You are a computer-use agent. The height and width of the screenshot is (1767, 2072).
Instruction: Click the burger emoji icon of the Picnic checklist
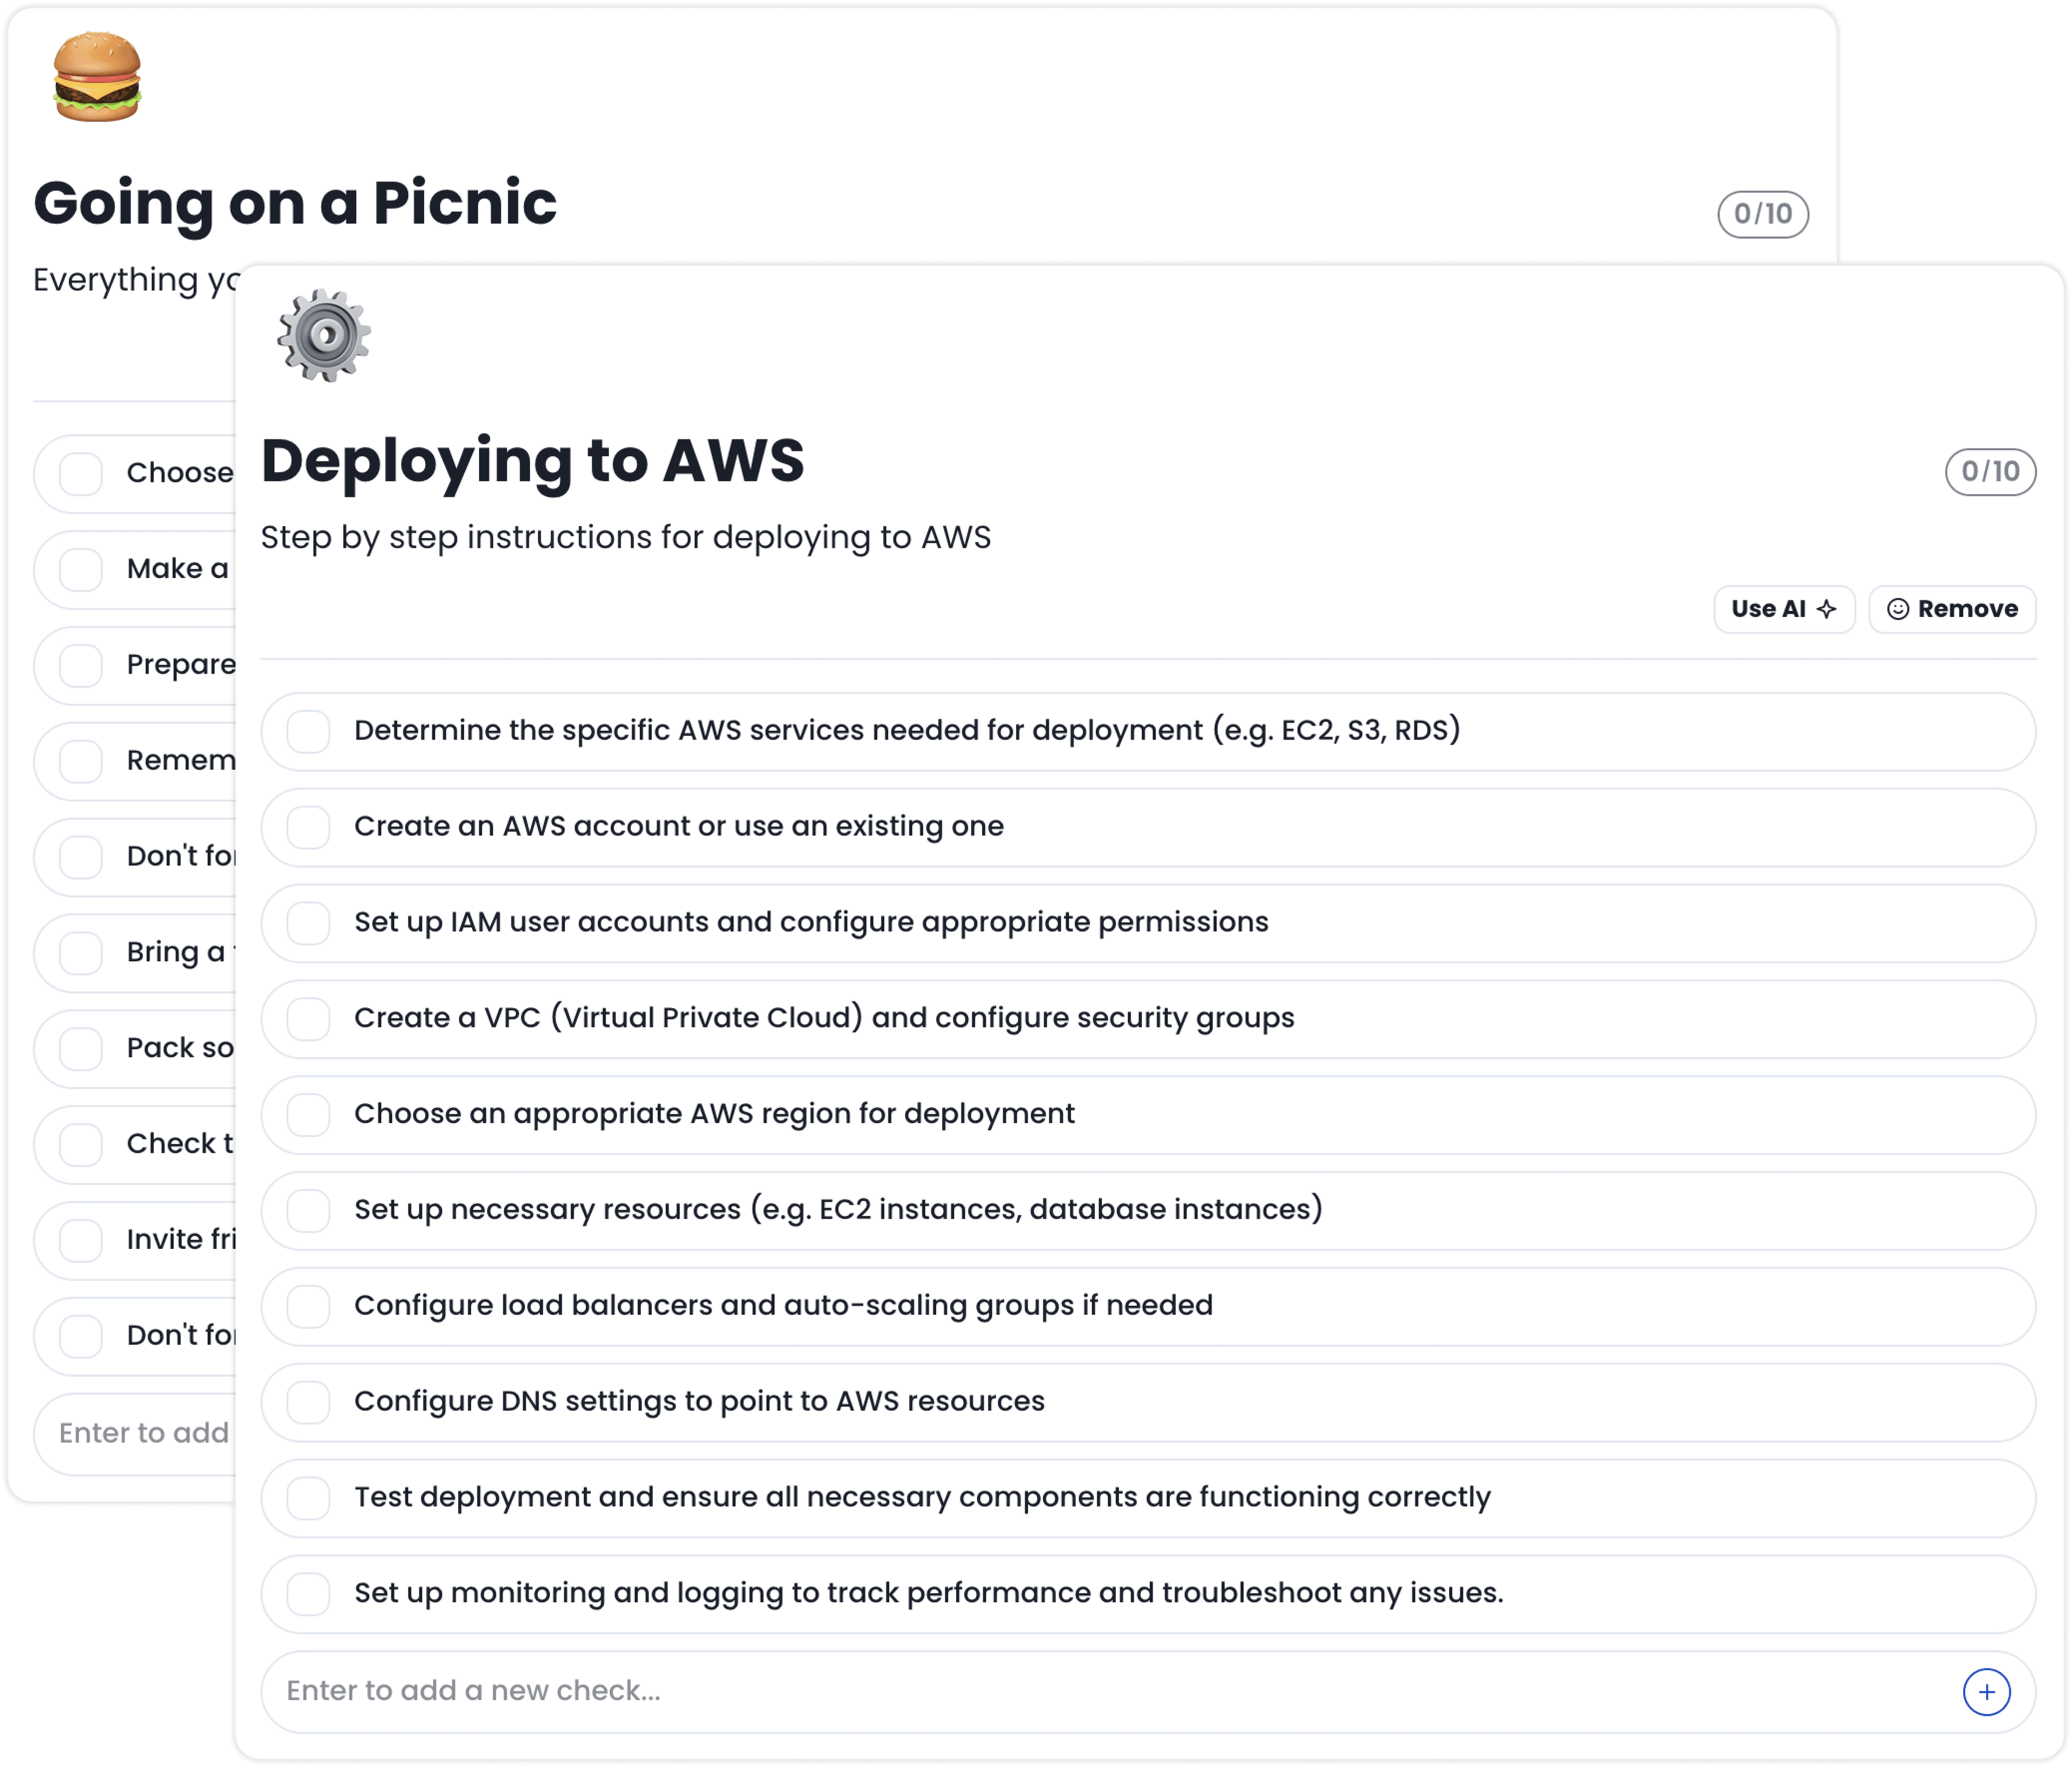pos(97,77)
